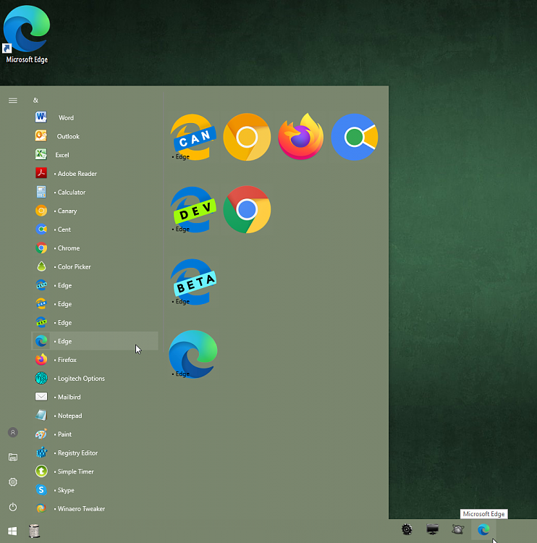Select the Microsoft Edge desktop shortcut
The width and height of the screenshot is (537, 543).
tap(27, 34)
